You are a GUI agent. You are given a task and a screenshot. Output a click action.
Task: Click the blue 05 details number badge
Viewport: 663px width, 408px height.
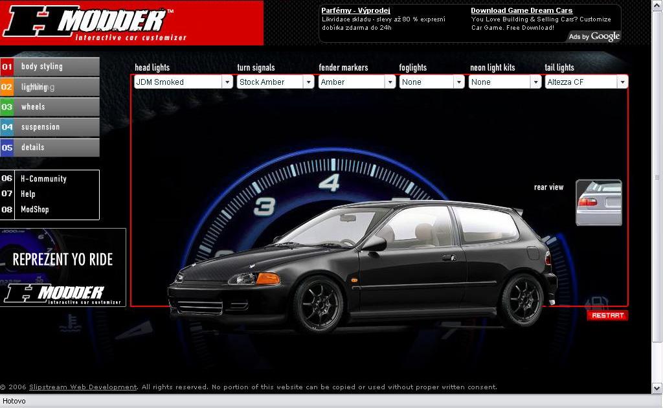[7, 148]
